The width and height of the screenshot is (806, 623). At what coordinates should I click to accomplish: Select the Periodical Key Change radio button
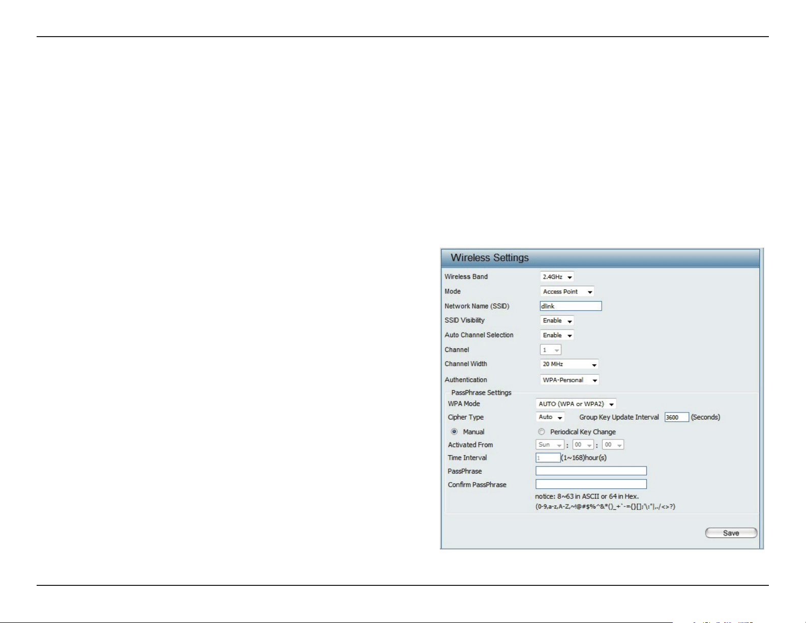542,432
